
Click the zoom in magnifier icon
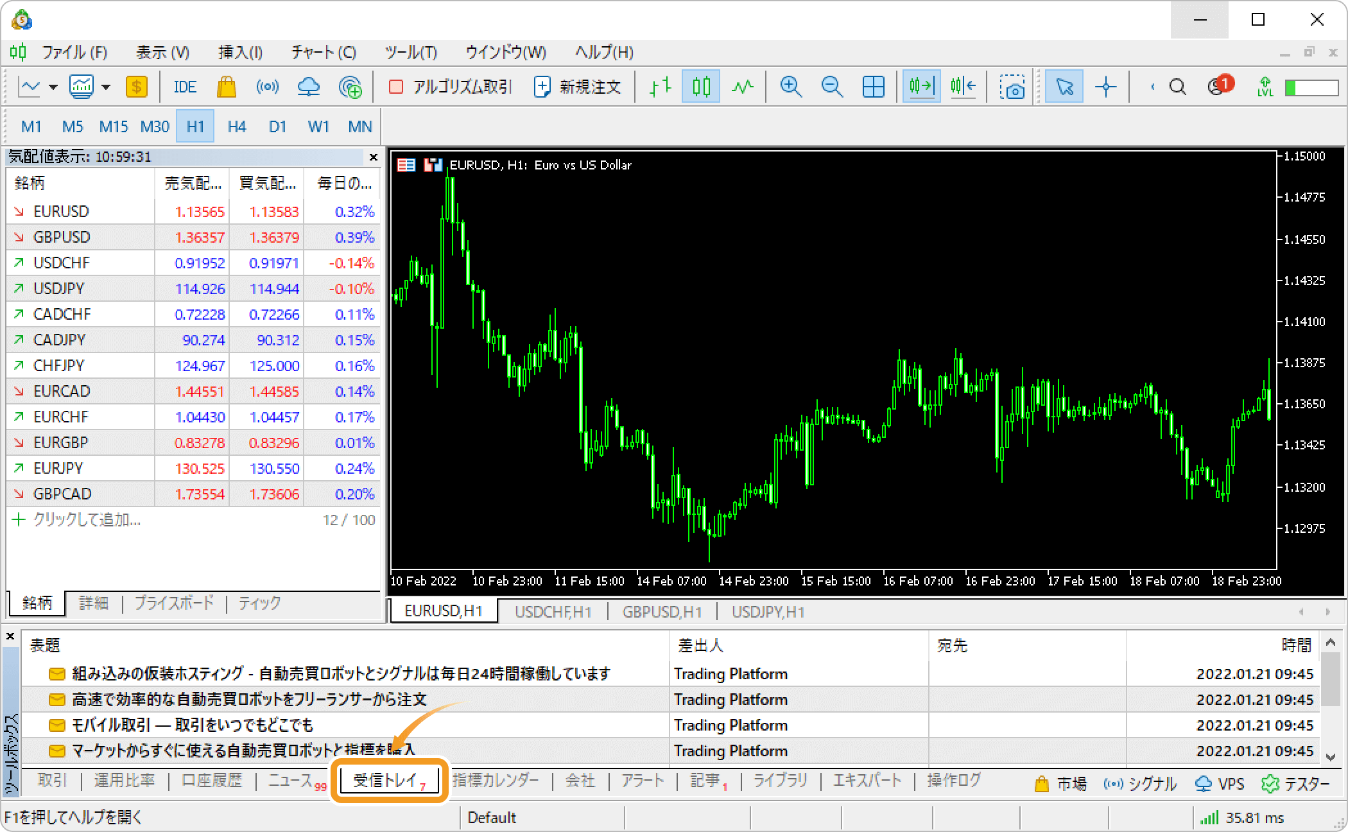tap(791, 87)
